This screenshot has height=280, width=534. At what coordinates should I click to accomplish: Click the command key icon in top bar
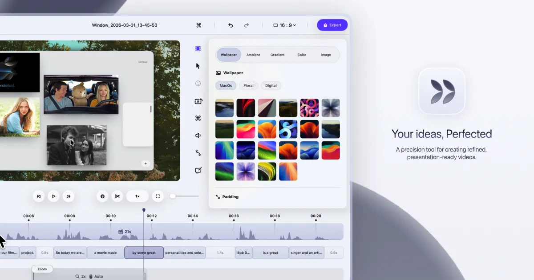click(x=199, y=25)
